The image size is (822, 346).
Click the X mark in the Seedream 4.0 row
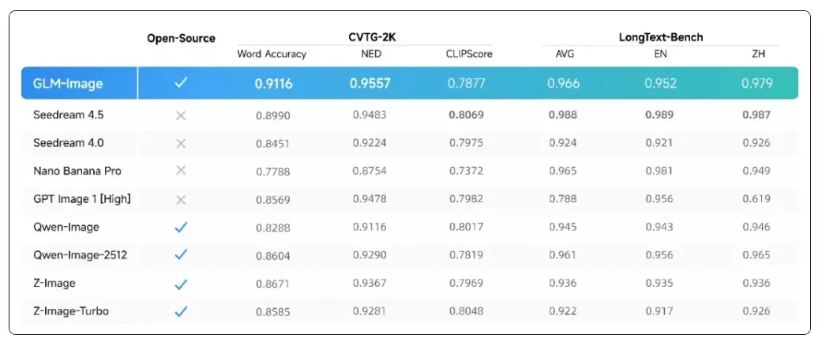(x=181, y=143)
